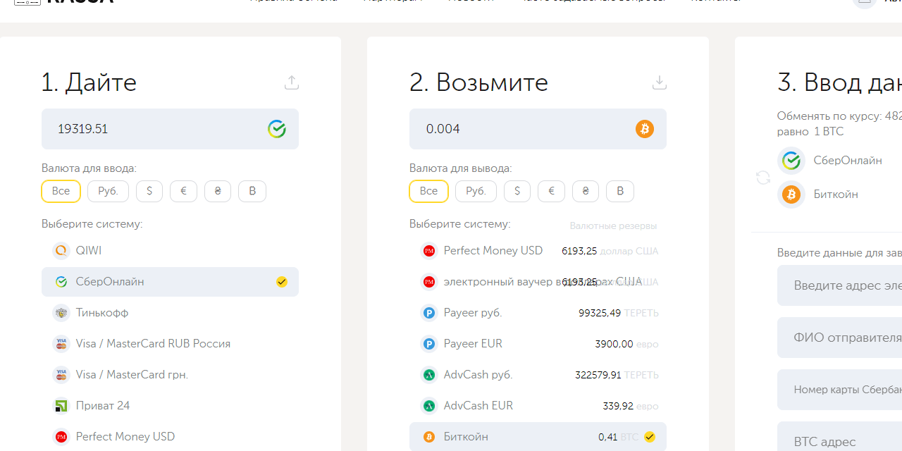
Task: Pick the hryvnia filter under Валюта для ввода
Action: pyautogui.click(x=218, y=191)
